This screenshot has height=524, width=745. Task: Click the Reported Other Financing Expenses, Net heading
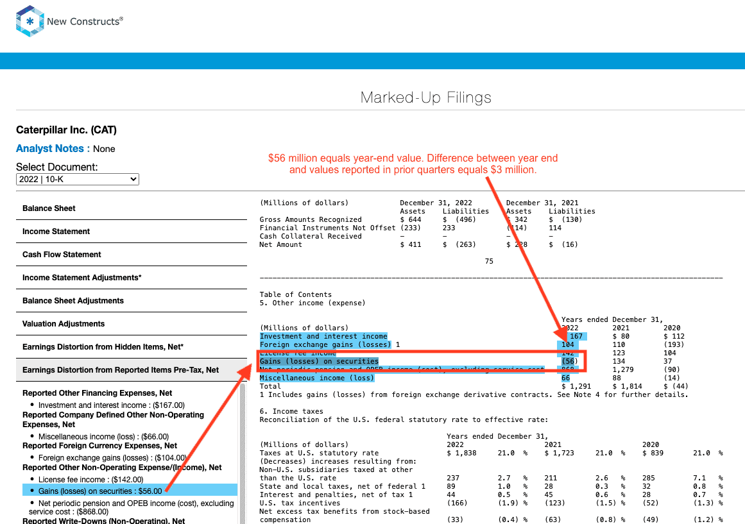point(98,393)
